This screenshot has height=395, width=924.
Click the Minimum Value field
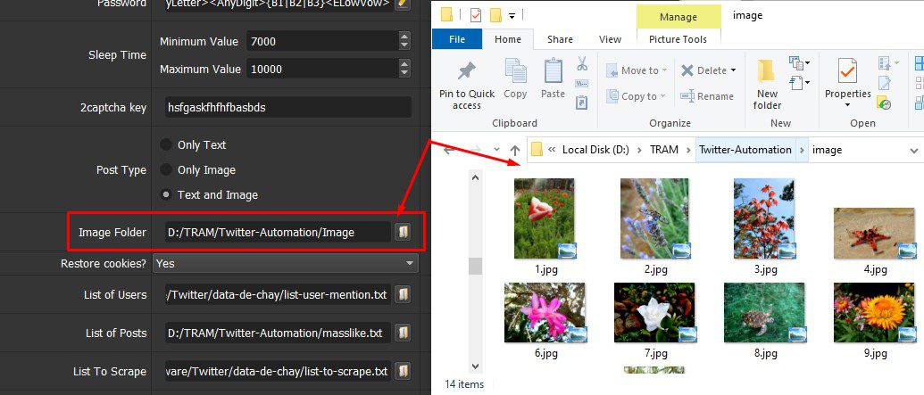(x=323, y=41)
